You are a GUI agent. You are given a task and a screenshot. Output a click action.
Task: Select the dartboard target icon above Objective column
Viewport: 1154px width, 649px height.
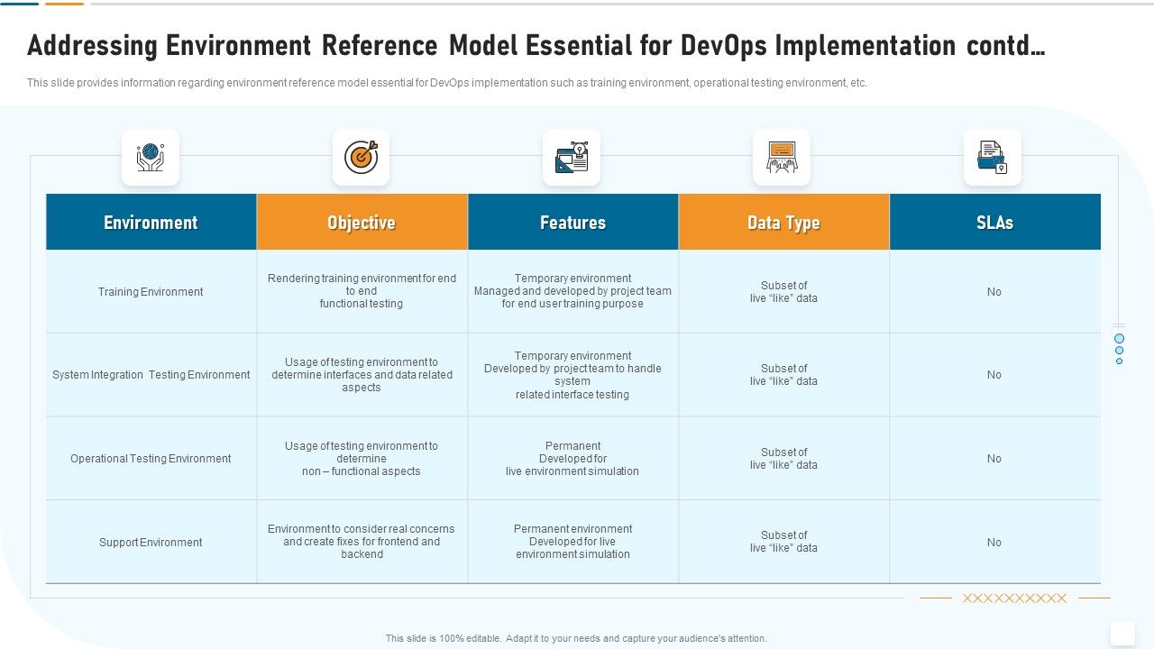click(x=362, y=156)
